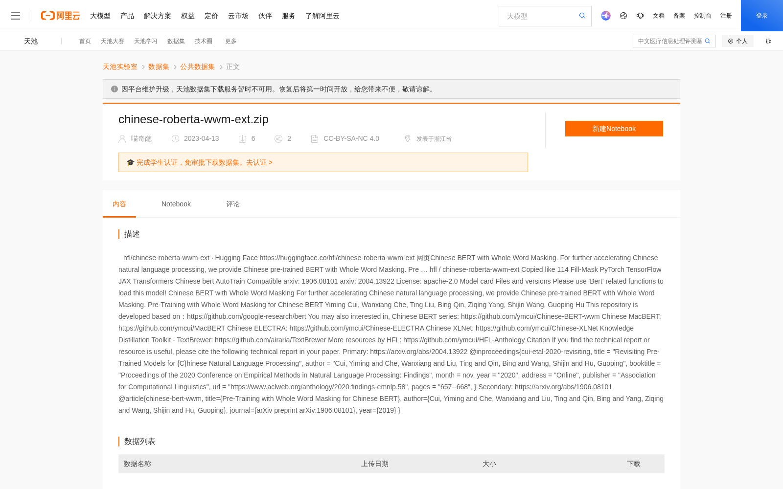Click the globe language icon
The height and width of the screenshot is (489, 783).
point(623,16)
